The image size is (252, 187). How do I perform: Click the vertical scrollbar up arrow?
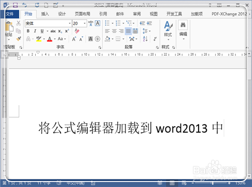pyautogui.click(x=249, y=54)
